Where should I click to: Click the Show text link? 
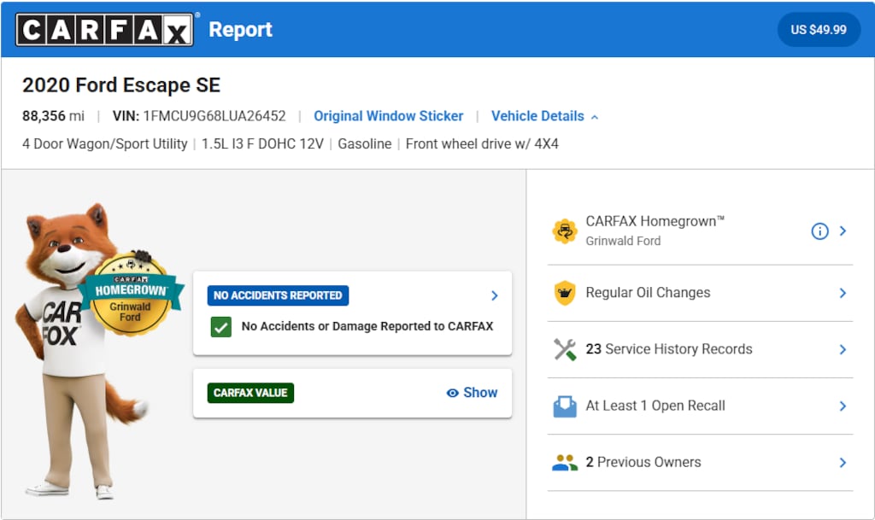pos(480,393)
